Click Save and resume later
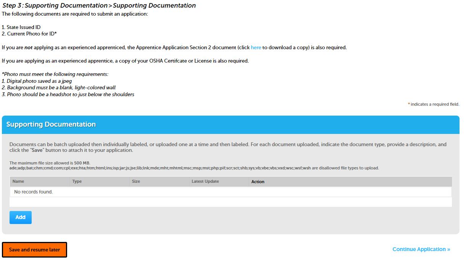The height and width of the screenshot is (261, 466). coord(35,250)
